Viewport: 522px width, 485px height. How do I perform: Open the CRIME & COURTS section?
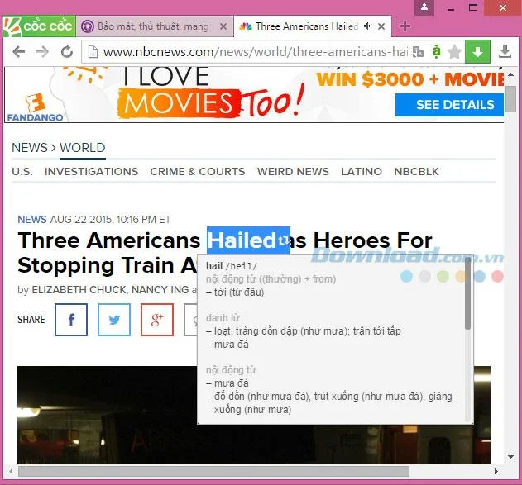(x=198, y=172)
